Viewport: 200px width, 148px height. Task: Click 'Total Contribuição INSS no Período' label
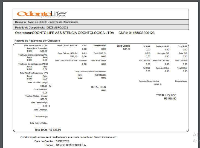(90, 72)
